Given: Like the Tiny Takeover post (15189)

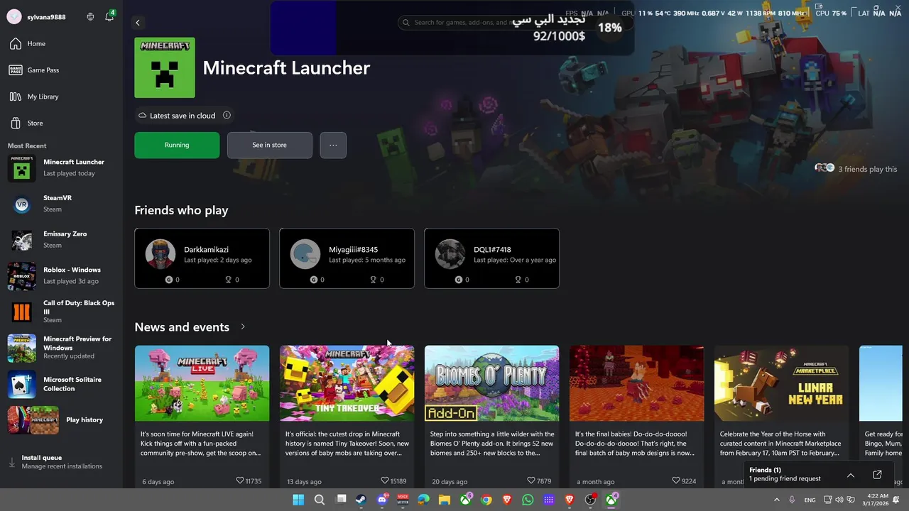Looking at the screenshot, I should click(385, 480).
